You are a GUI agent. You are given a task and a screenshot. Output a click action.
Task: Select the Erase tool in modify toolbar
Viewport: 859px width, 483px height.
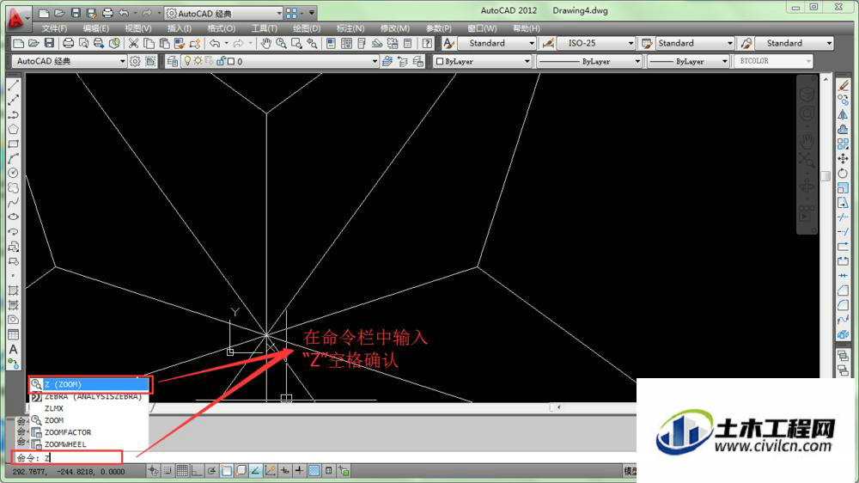[x=844, y=85]
